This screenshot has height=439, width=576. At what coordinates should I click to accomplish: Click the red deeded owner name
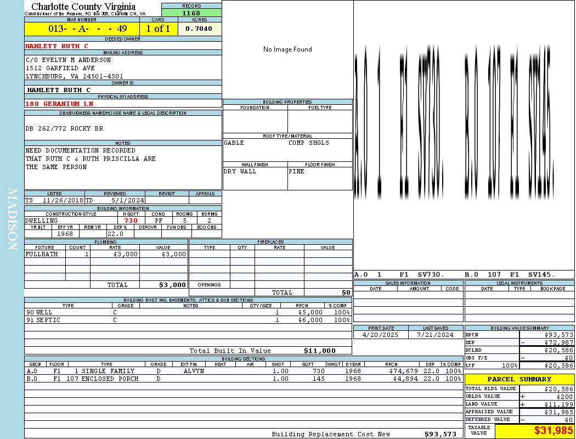coord(57,46)
